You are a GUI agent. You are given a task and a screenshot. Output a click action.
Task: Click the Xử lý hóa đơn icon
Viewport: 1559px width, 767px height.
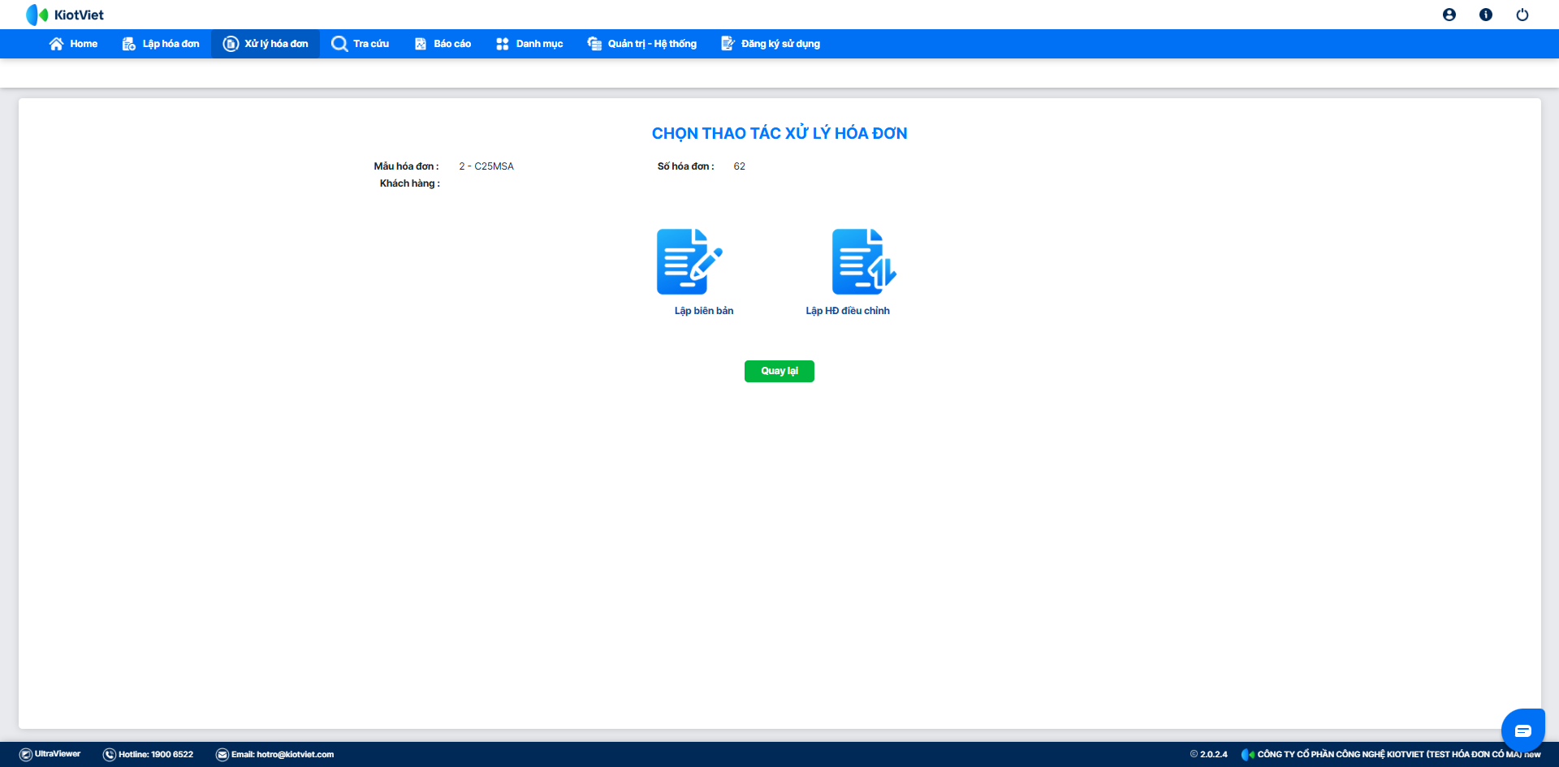point(231,44)
